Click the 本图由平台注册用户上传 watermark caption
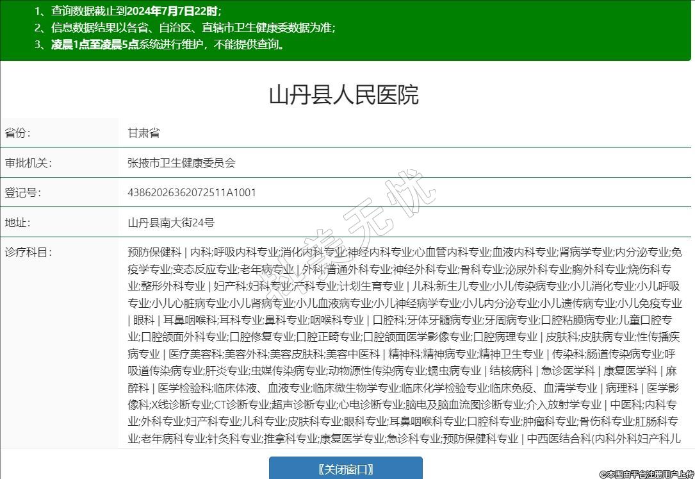The width and height of the screenshot is (695, 479). click(x=646, y=474)
